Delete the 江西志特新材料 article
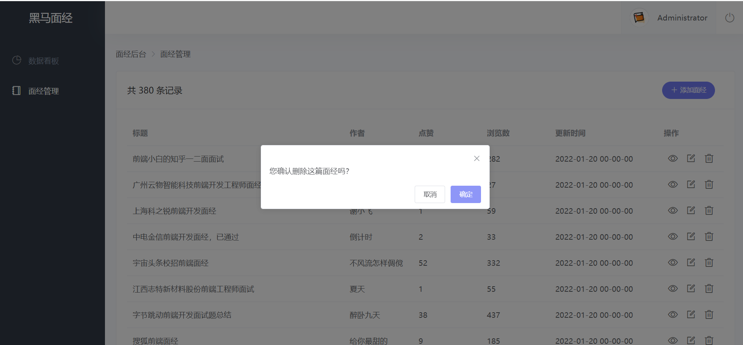 709,289
